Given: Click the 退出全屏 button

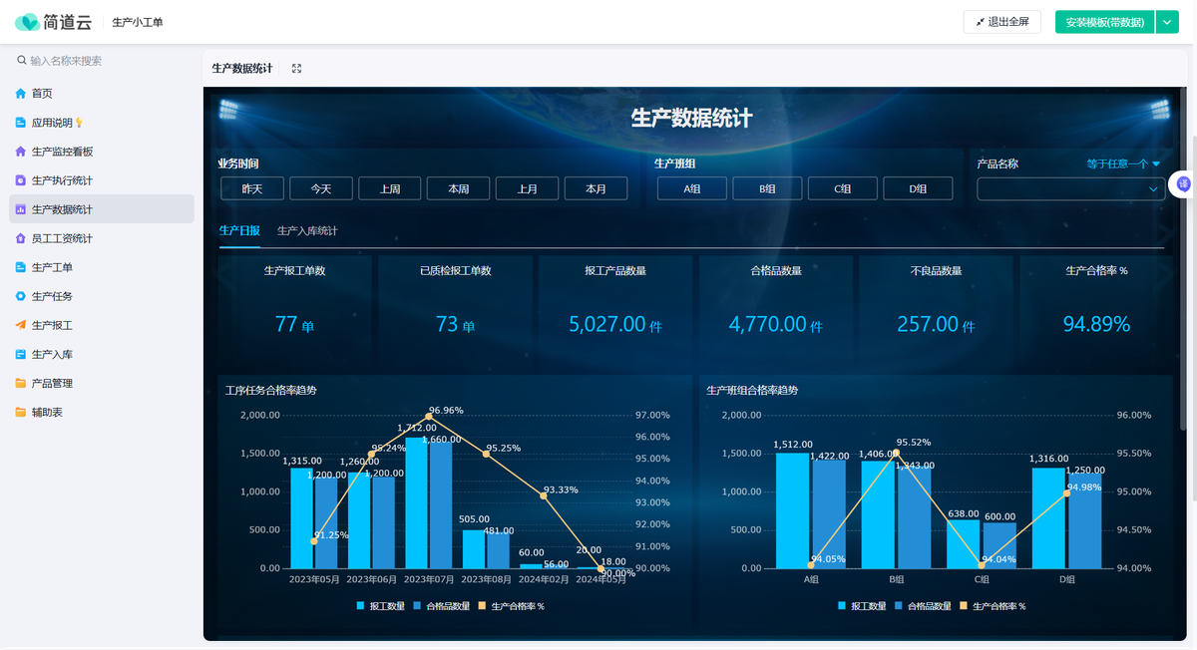Looking at the screenshot, I should tap(1002, 22).
